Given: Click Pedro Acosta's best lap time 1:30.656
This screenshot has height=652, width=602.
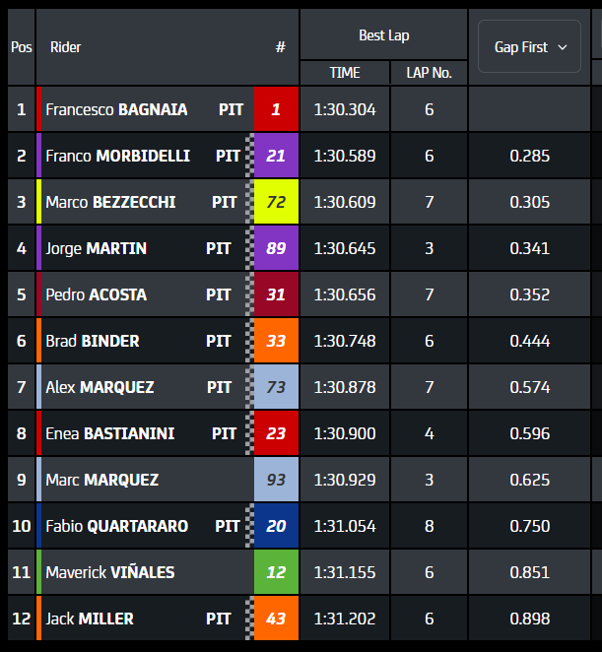Looking at the screenshot, I should [x=345, y=294].
